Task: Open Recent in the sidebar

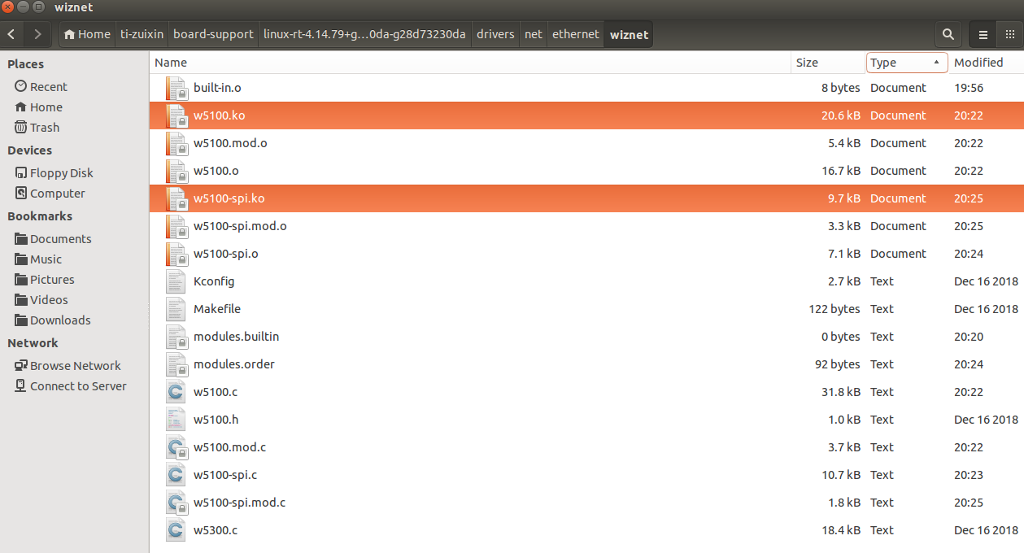Action: (x=41, y=87)
